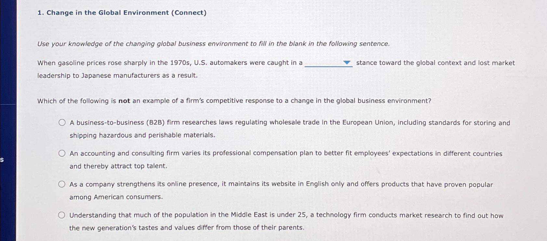Click the 'Change in the Global Environment' heading

121,13
